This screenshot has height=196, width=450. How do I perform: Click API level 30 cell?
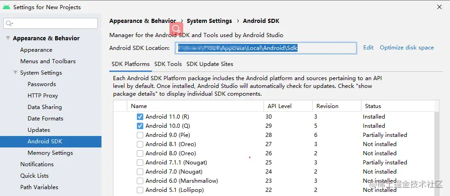click(269, 117)
